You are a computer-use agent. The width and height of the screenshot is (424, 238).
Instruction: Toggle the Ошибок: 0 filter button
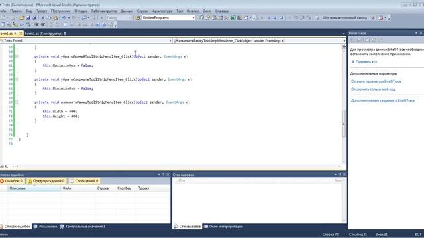(x=12, y=181)
